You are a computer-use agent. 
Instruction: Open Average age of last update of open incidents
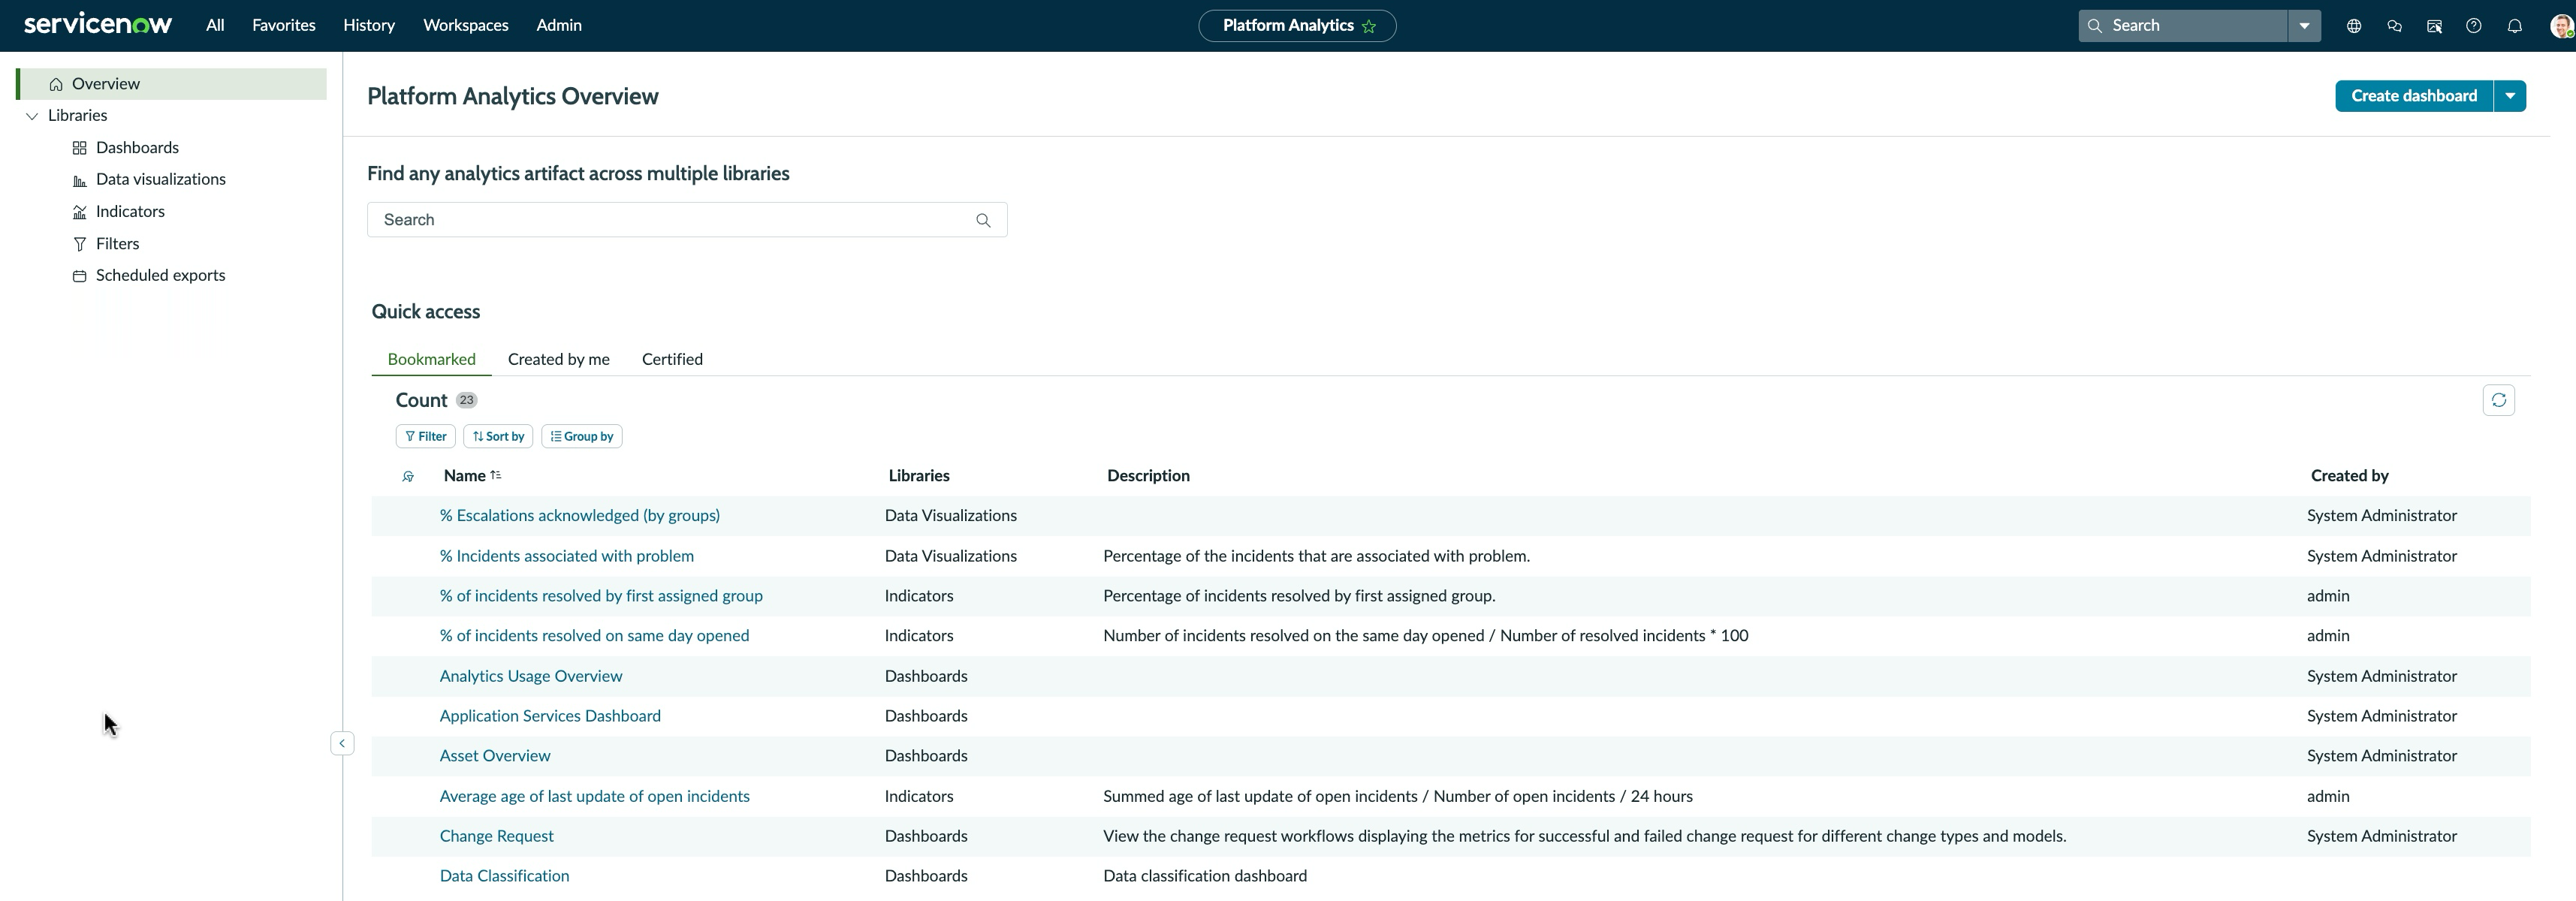595,796
